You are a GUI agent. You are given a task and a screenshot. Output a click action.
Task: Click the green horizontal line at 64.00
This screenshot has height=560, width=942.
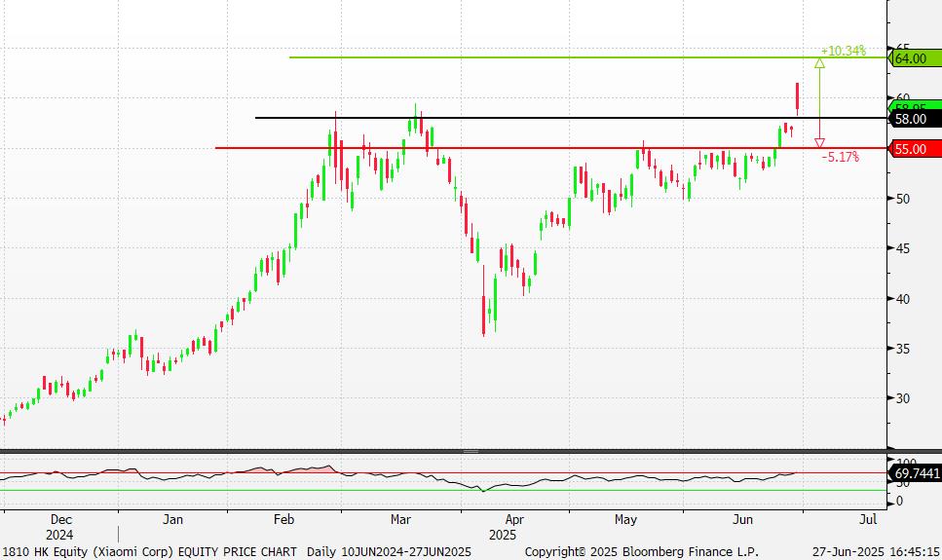[x=588, y=57]
